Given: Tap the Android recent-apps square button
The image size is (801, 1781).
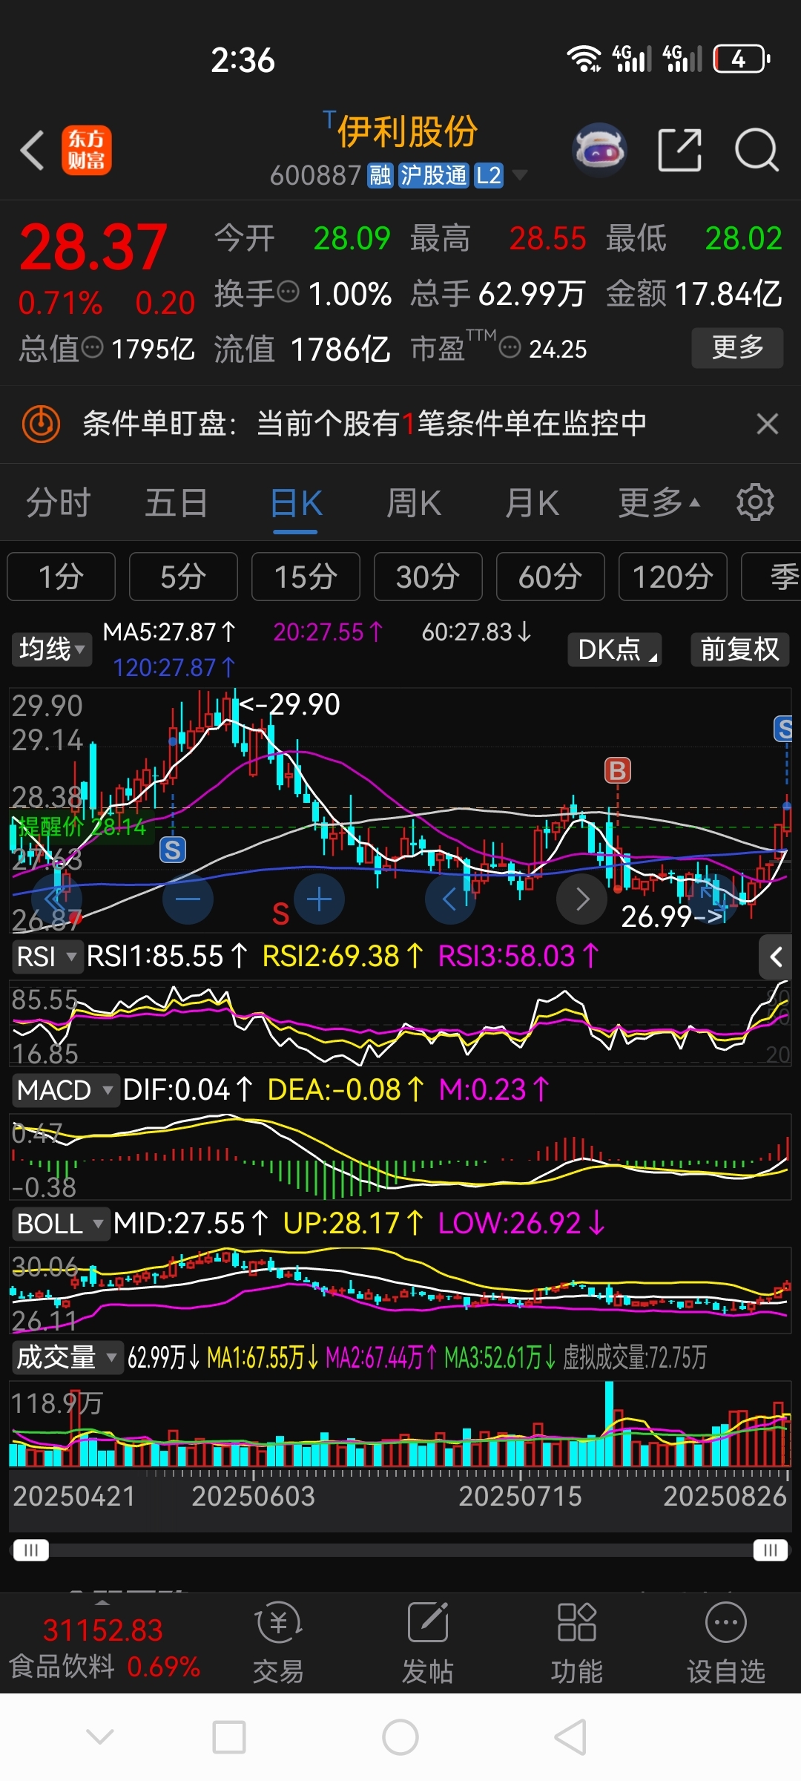Looking at the screenshot, I should pyautogui.click(x=229, y=1736).
